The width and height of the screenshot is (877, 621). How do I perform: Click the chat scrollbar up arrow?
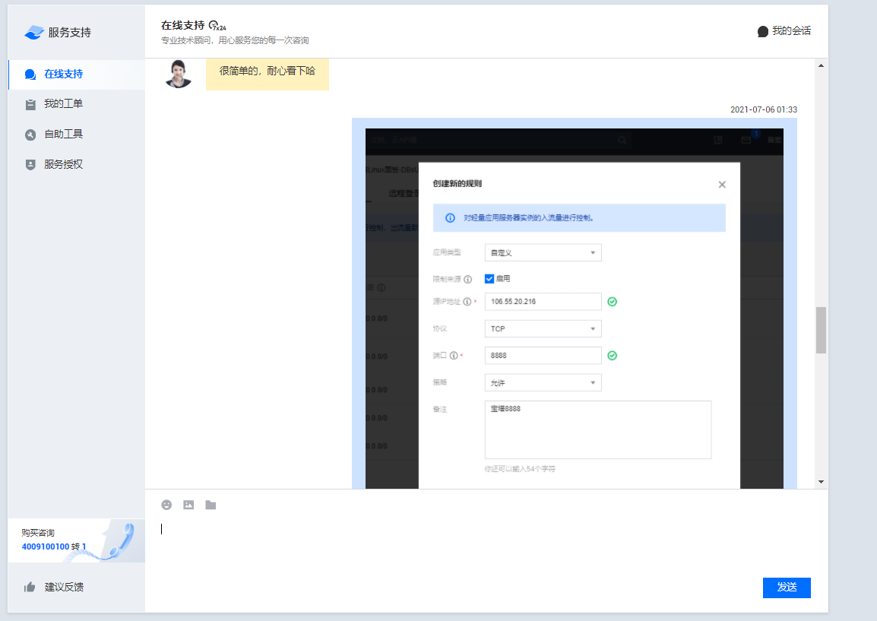(821, 65)
